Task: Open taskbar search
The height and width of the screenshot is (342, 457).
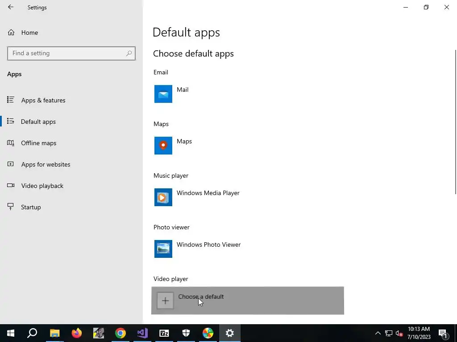Action: (32, 333)
